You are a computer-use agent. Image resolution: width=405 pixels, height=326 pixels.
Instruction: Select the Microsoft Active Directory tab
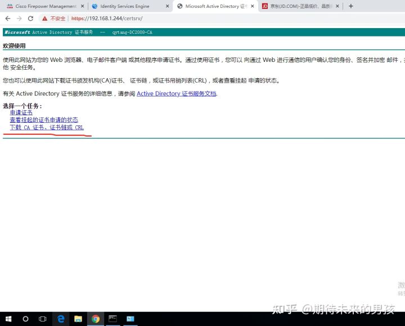(215, 6)
